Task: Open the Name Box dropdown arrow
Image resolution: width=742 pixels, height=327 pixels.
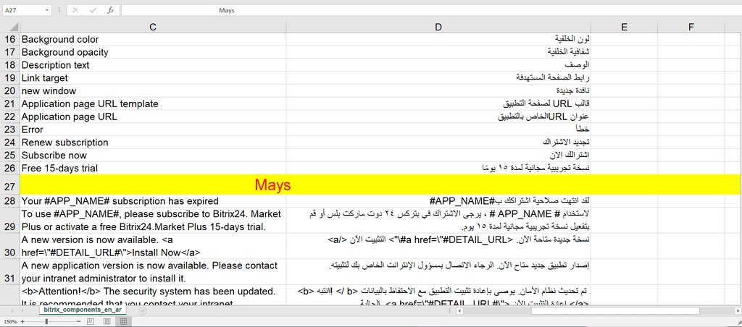Action: pyautogui.click(x=47, y=10)
